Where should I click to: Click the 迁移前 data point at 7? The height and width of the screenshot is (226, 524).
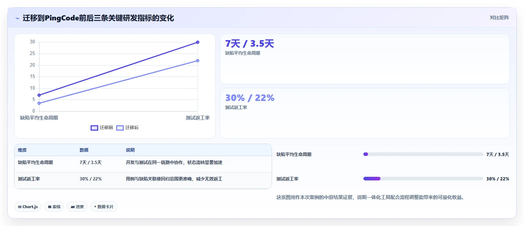click(39, 95)
